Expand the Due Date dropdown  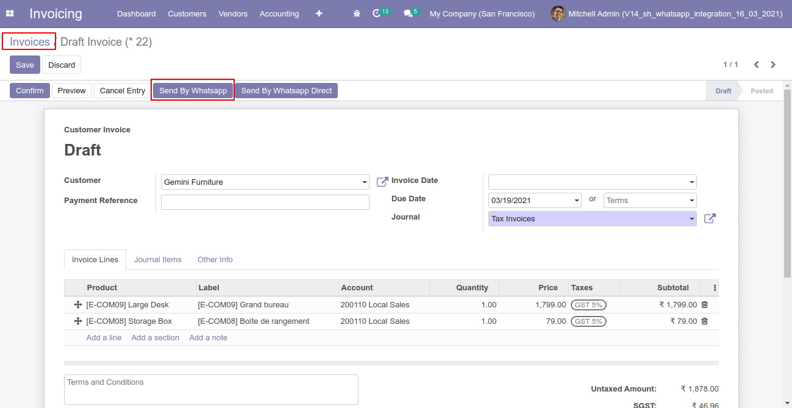pos(577,201)
